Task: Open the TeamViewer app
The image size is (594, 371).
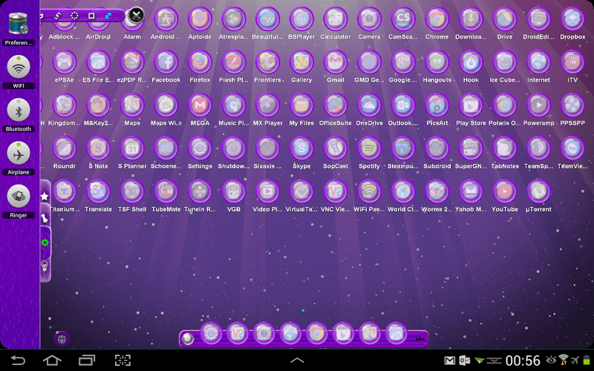Action: 572,148
